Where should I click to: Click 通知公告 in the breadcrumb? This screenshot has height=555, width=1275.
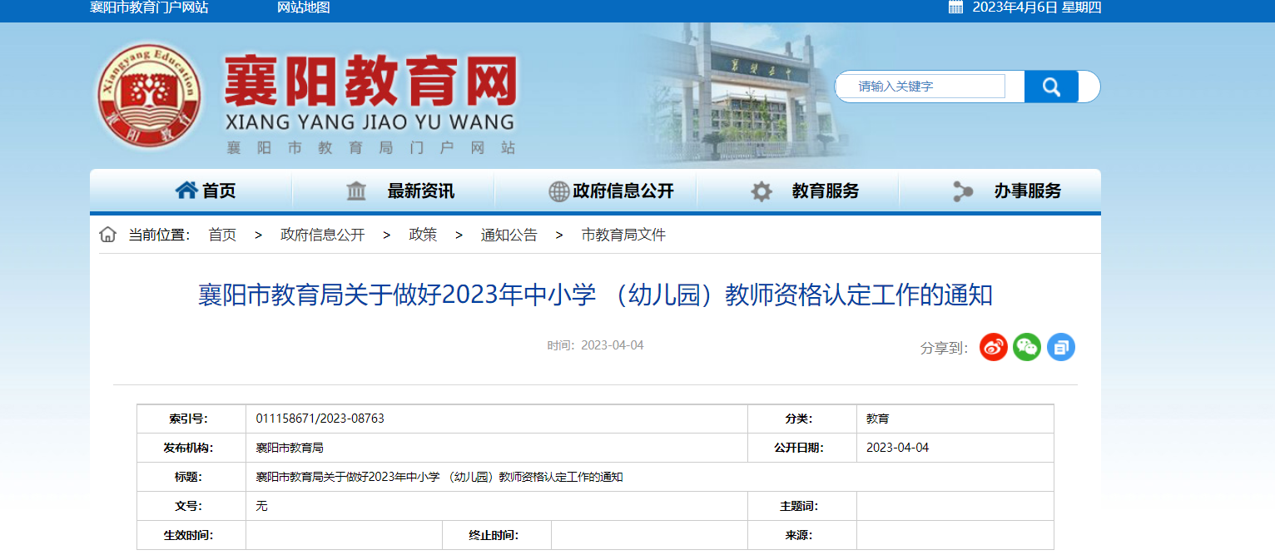(509, 235)
